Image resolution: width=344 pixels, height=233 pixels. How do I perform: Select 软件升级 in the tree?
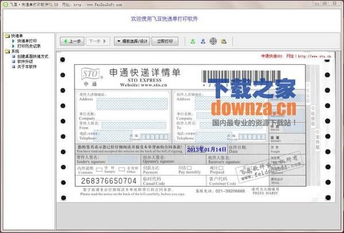[25, 61]
